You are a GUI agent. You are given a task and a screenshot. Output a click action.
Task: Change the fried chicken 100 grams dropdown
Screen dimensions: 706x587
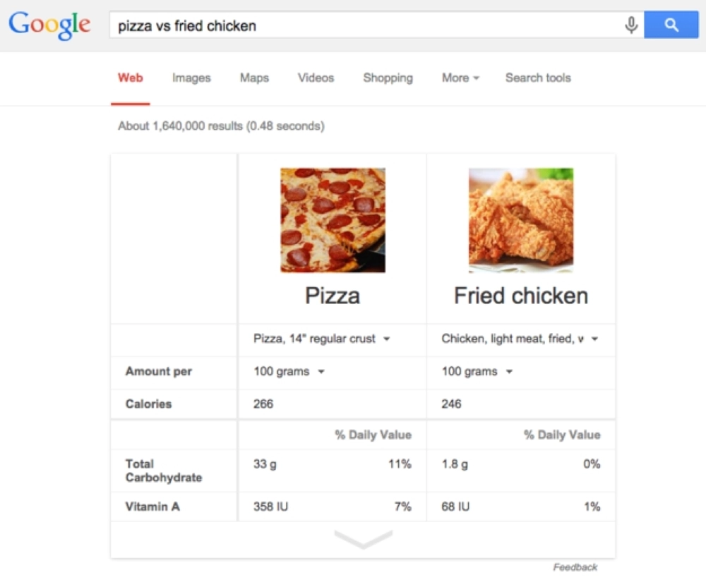(x=477, y=372)
